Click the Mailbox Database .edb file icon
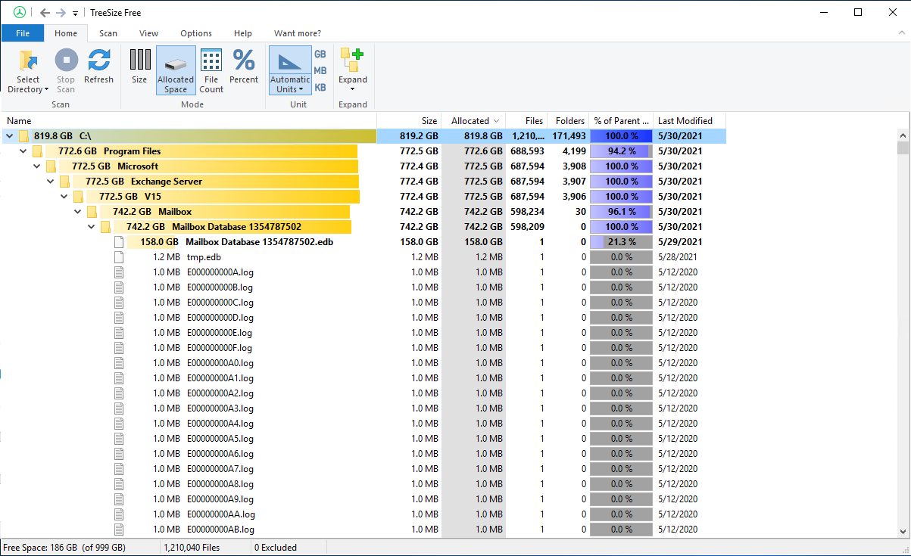The image size is (911, 556). 118,242
